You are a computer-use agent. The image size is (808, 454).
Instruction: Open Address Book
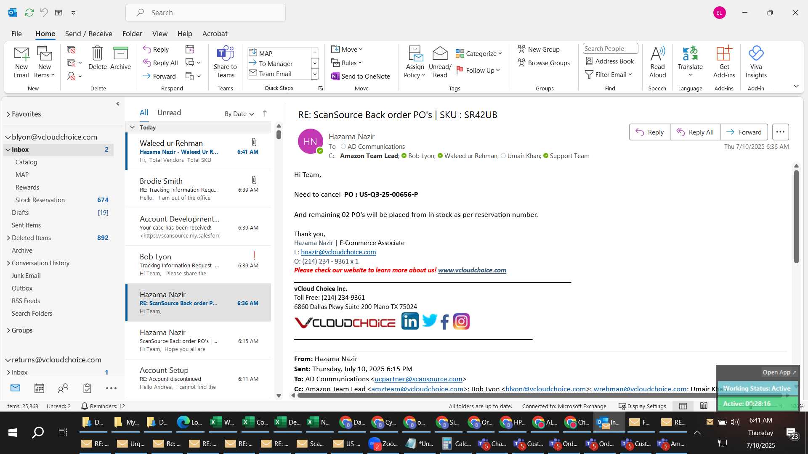pyautogui.click(x=609, y=61)
